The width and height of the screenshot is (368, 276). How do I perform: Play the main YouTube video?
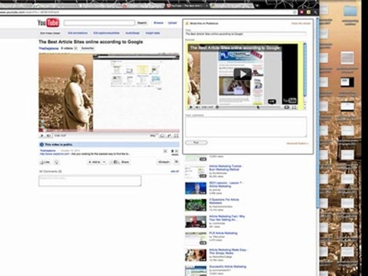(42, 135)
